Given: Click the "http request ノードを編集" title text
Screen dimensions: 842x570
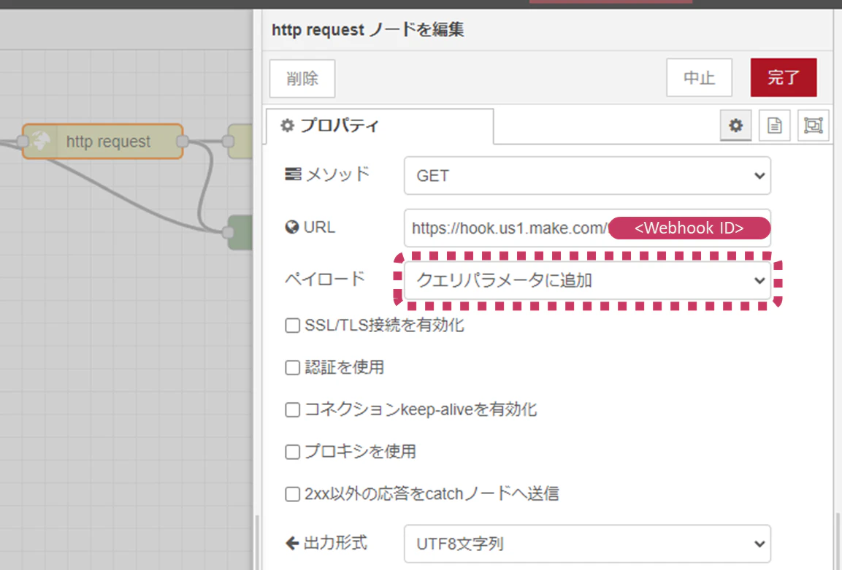Looking at the screenshot, I should [368, 29].
